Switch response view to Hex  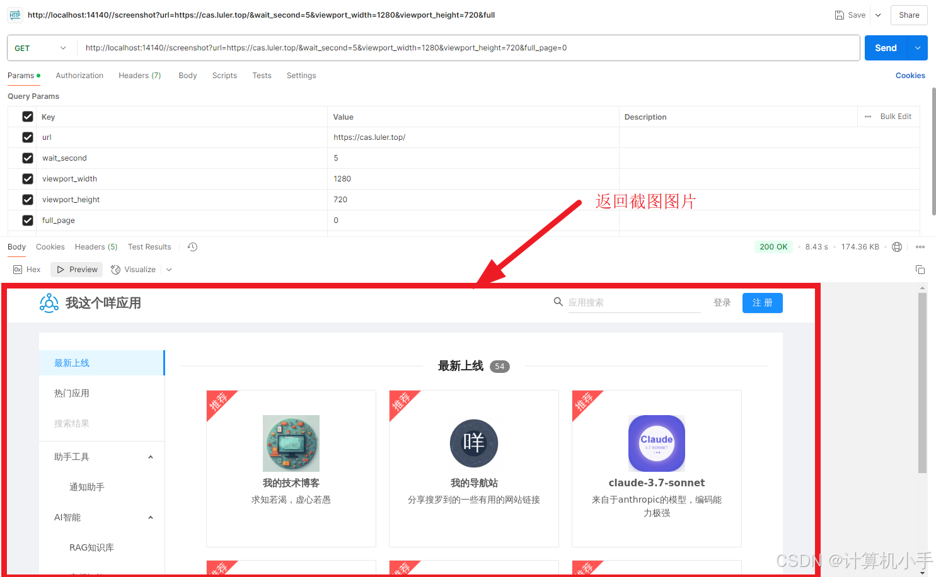point(27,270)
